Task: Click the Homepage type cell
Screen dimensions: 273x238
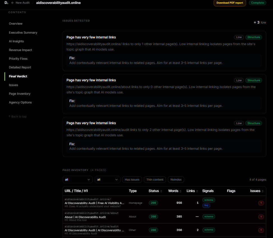Action: pos(135,203)
